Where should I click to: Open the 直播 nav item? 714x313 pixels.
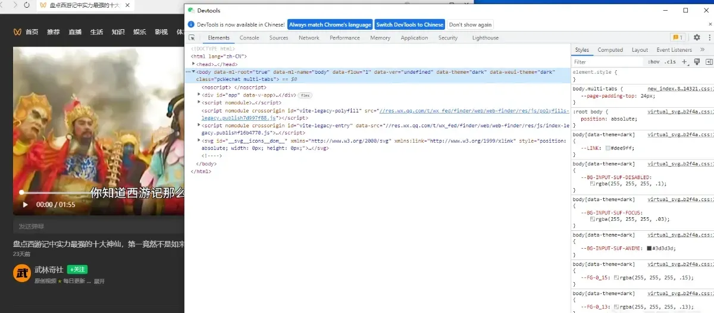(75, 32)
